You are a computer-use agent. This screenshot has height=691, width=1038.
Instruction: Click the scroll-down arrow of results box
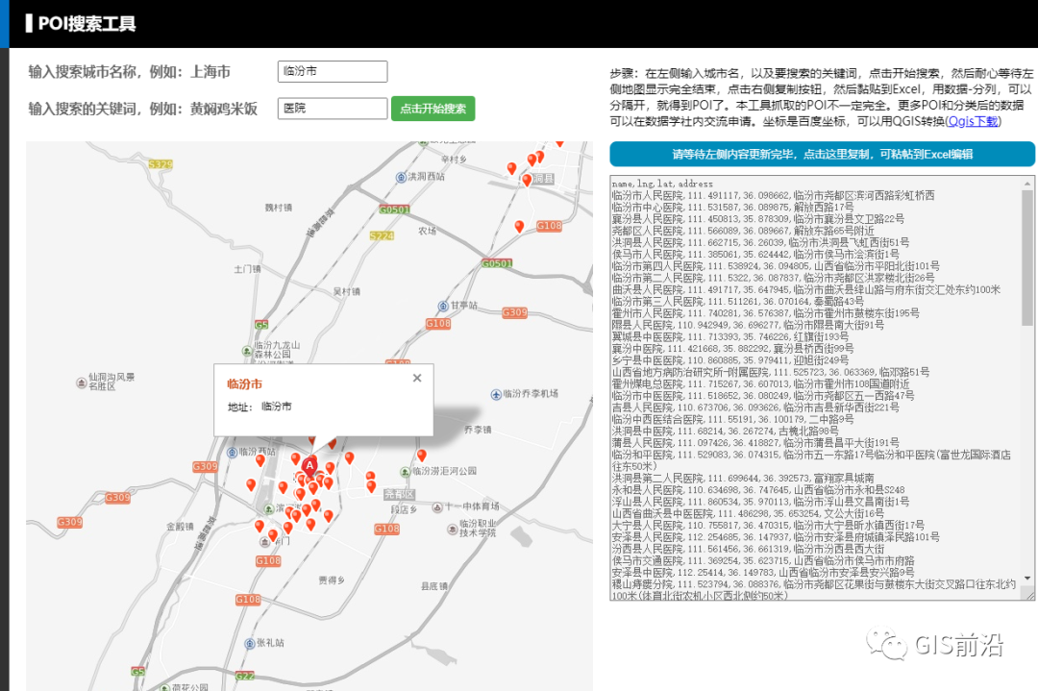click(x=1028, y=578)
